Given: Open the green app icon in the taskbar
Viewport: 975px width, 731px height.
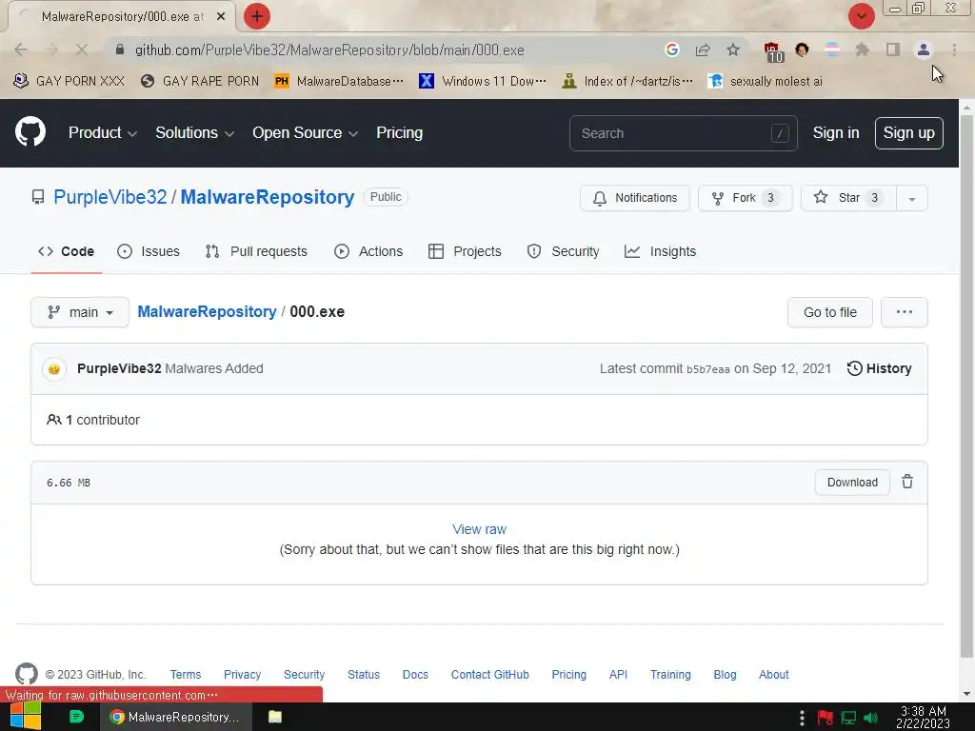Looking at the screenshot, I should (x=76, y=717).
